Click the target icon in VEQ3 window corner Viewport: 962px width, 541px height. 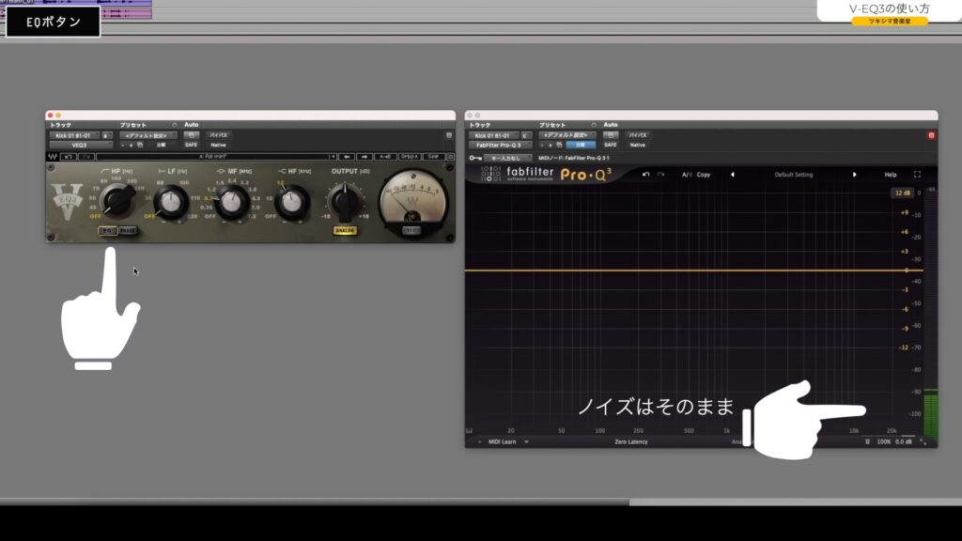tap(449, 135)
